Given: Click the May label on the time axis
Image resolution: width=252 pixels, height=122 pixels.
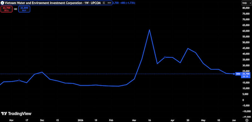Looking at the screenshot, I should point(203,120).
